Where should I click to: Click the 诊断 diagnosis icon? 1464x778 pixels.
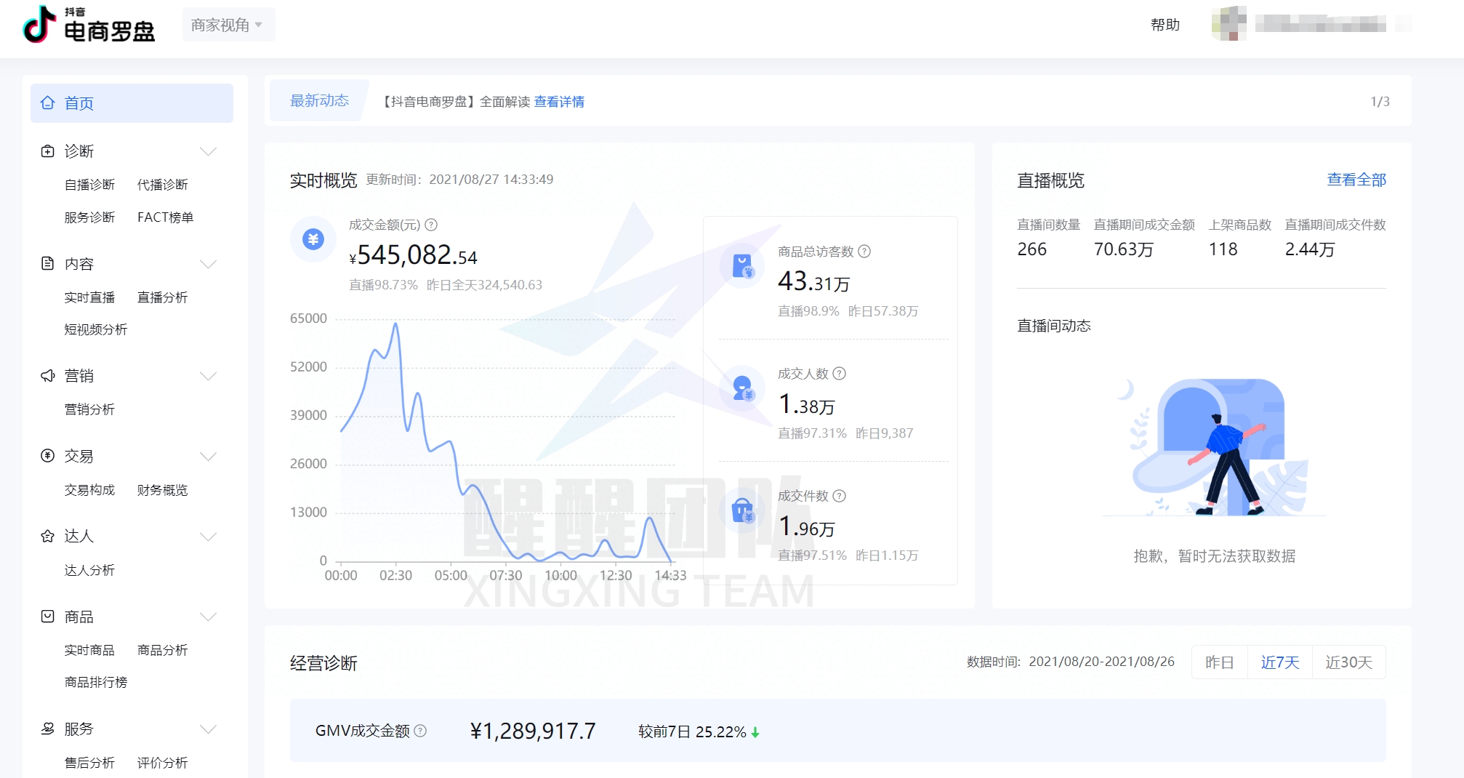tap(48, 151)
